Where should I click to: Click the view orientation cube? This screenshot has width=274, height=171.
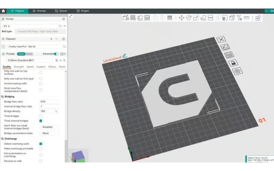point(78,156)
